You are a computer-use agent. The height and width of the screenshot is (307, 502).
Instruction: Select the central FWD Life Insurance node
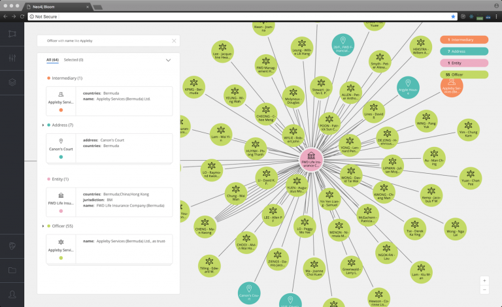click(x=311, y=159)
